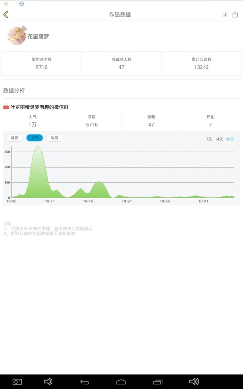The image size is (243, 389).
Task: Show the 7天 time range
Action: pos(209,139)
